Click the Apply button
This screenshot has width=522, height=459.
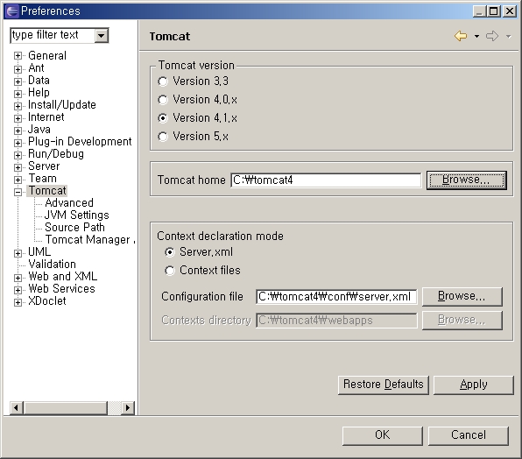pos(474,385)
